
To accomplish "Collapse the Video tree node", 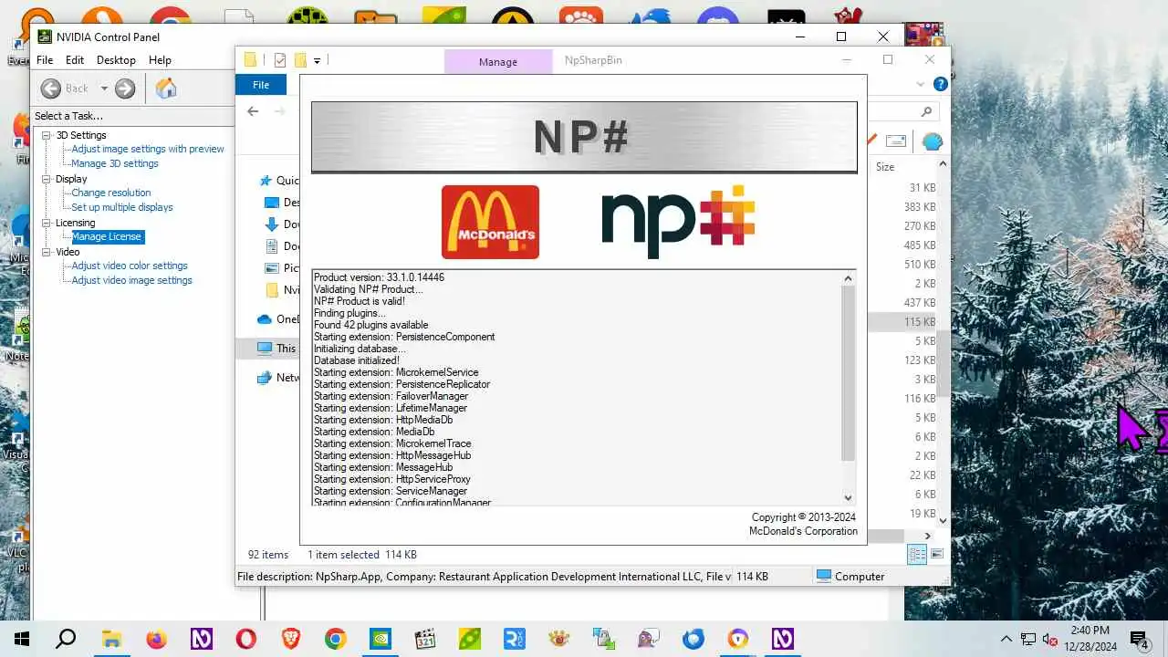I will tap(47, 252).
